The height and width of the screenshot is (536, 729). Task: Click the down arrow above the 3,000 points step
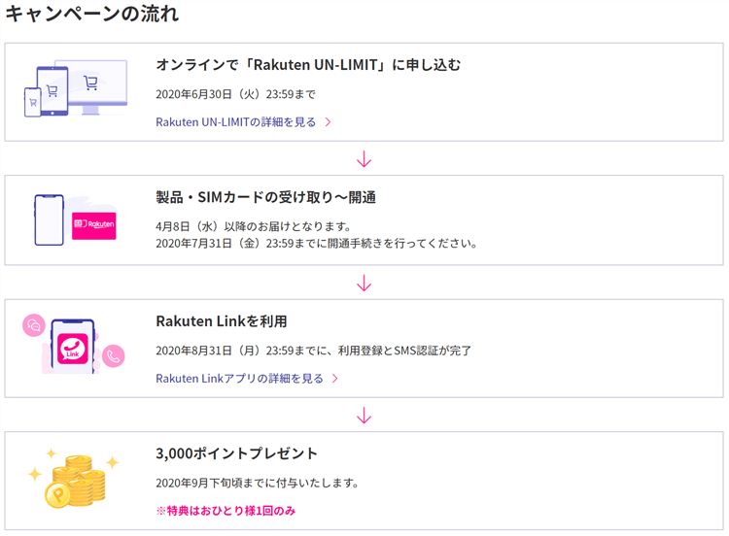[x=364, y=416]
